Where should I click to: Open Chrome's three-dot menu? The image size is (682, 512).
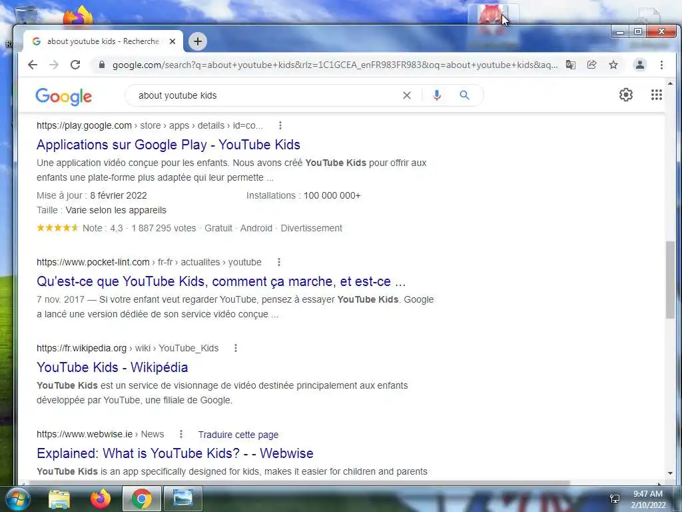click(x=661, y=65)
